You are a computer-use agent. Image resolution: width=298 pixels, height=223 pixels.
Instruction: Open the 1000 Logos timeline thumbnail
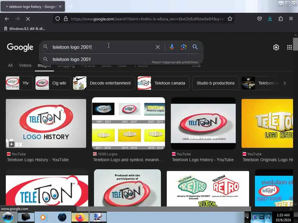coord(128,123)
